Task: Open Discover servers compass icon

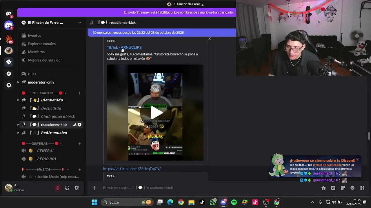Action: point(9,85)
